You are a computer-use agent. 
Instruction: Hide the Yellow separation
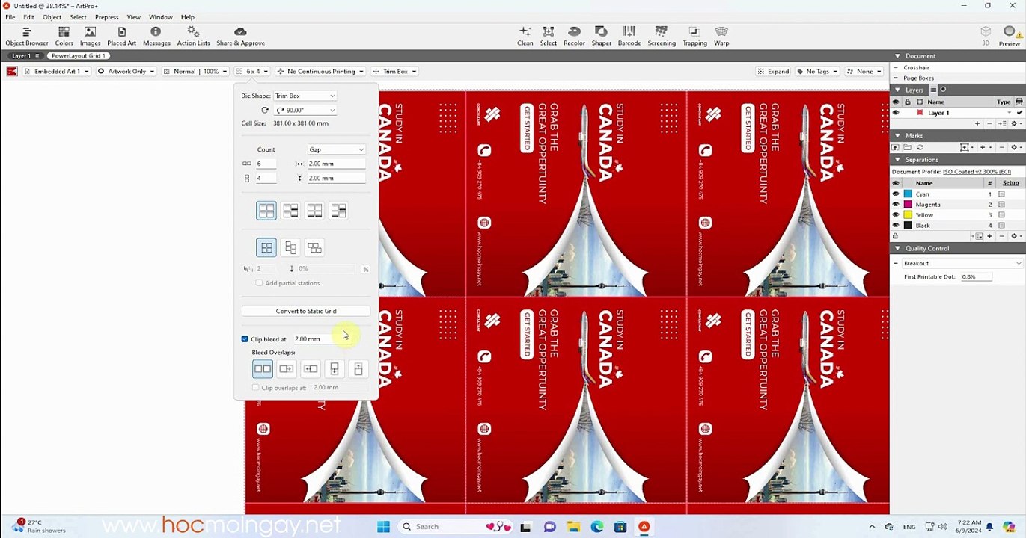[x=896, y=215]
